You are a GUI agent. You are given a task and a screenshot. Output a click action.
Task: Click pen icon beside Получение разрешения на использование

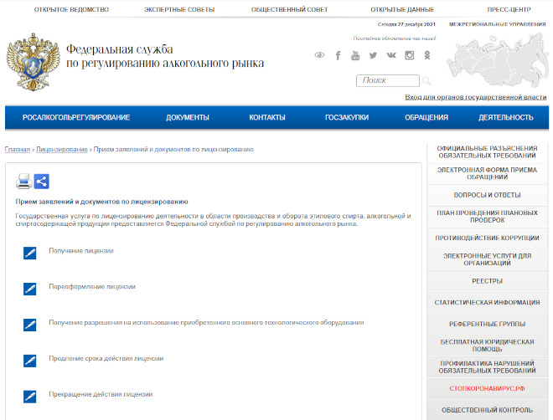tap(30, 325)
